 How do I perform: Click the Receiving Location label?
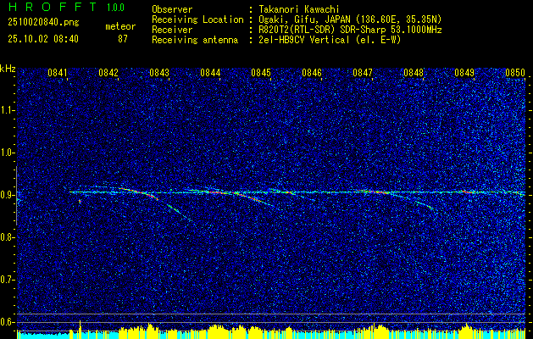coord(197,19)
